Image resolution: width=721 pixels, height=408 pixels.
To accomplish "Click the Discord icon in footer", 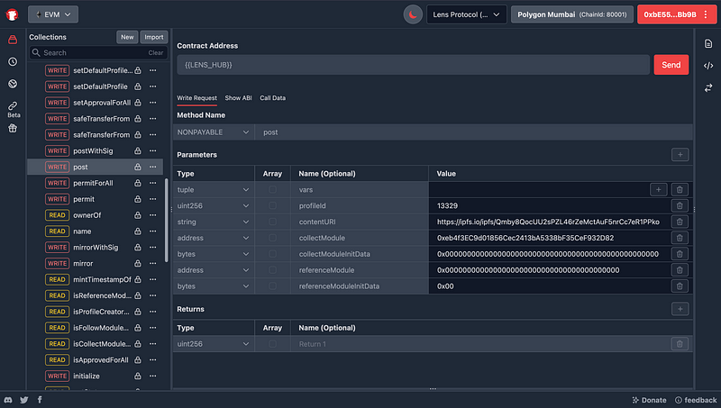I will click(8, 399).
